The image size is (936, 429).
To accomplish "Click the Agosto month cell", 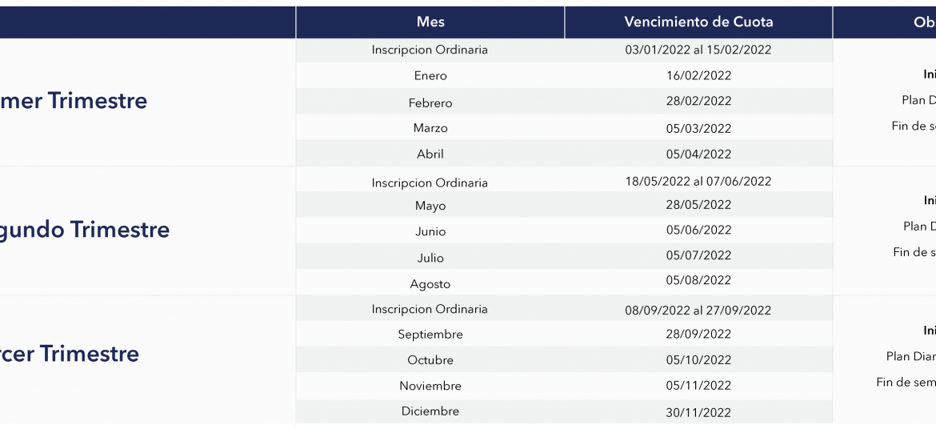I will [430, 284].
